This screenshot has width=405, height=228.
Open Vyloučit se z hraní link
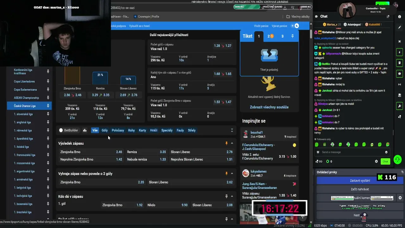point(139,26)
